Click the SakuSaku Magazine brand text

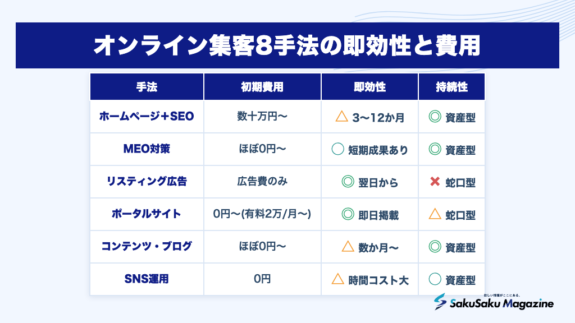501,303
